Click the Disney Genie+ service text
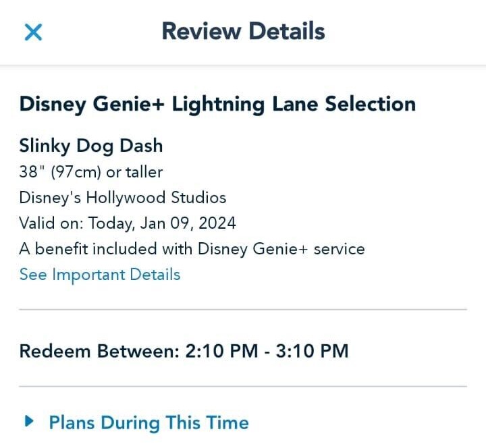 [x=281, y=249]
